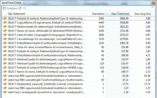Screen dimensions: 157x98
Task: Sort by SQL Statement column header
Action: pyautogui.click(x=16, y=14)
